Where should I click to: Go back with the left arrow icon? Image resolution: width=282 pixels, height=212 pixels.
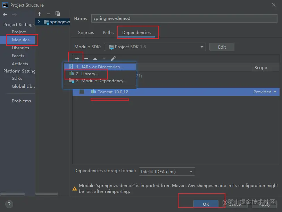[x=5, y=15]
